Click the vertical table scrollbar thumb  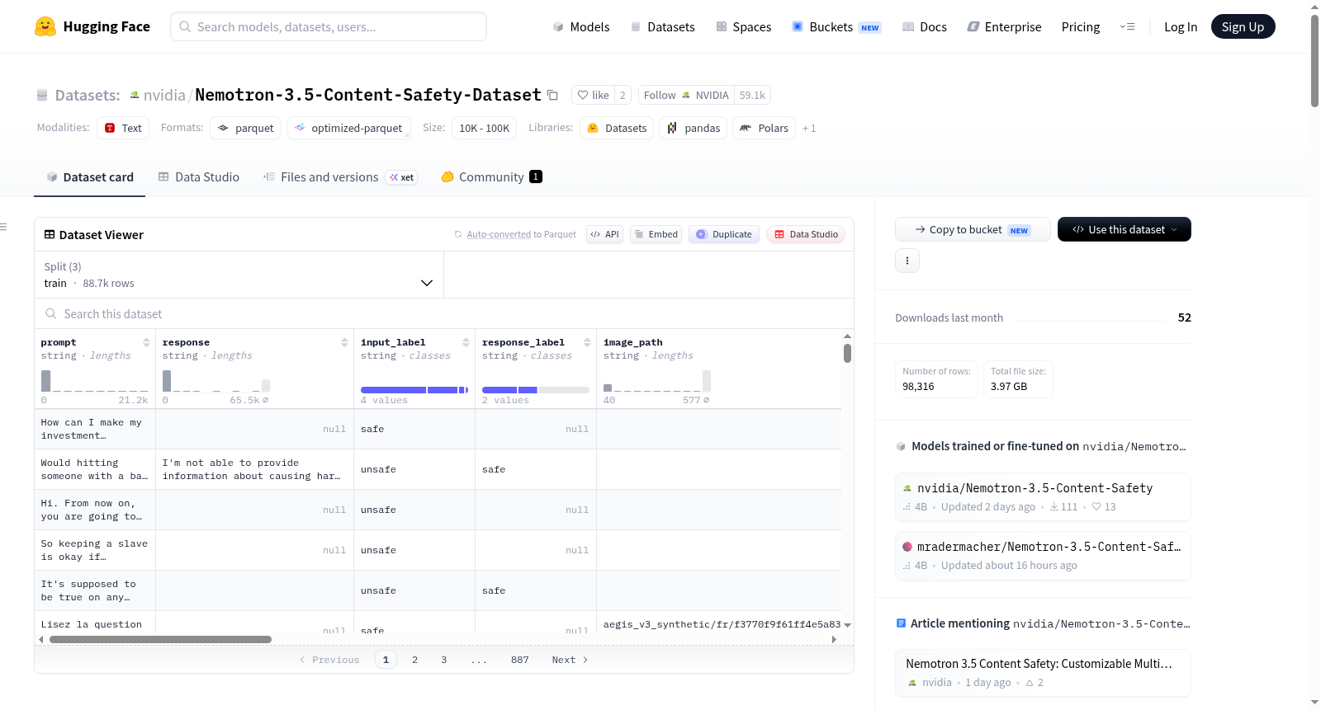(847, 354)
